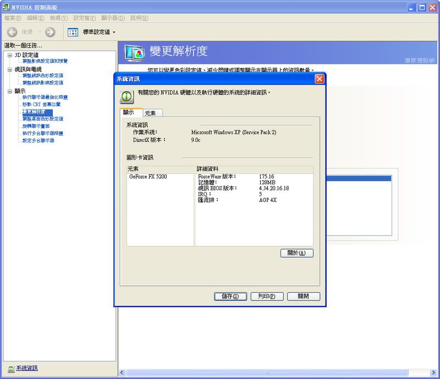Open the 編輯(E) menu

36,18
